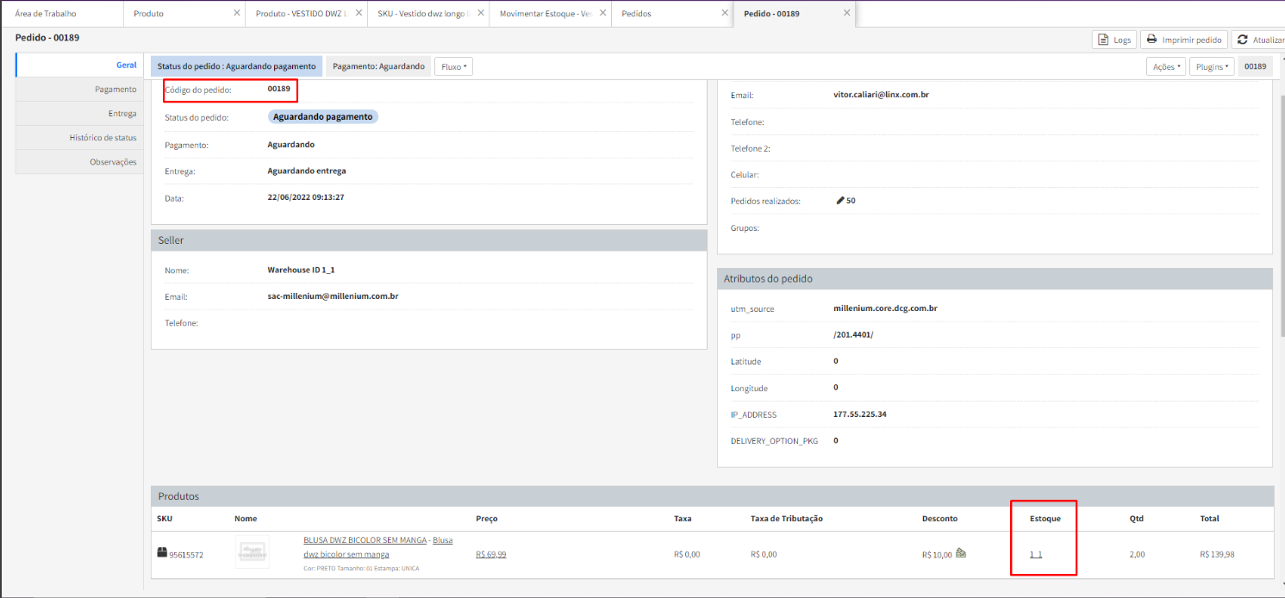Open the 1_1 stock link under Estoque
The width and height of the screenshot is (1285, 598).
tap(1036, 554)
